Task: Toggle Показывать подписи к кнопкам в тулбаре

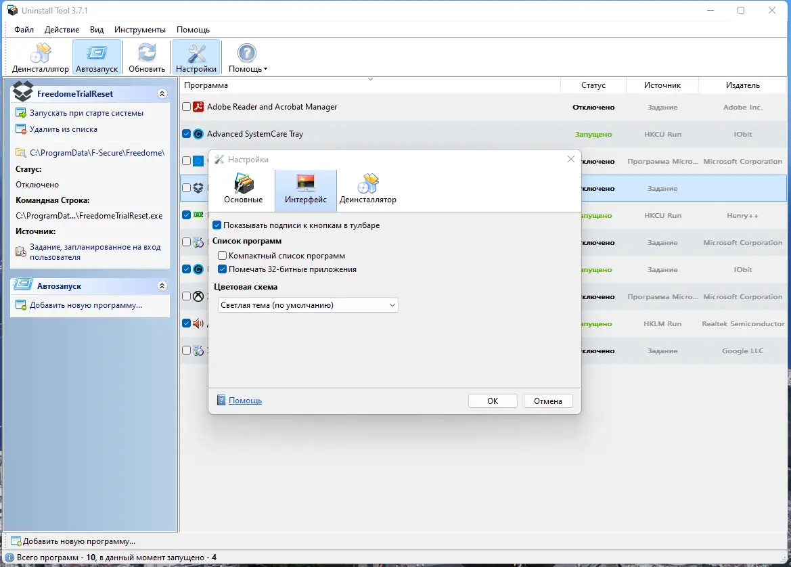Action: 217,225
